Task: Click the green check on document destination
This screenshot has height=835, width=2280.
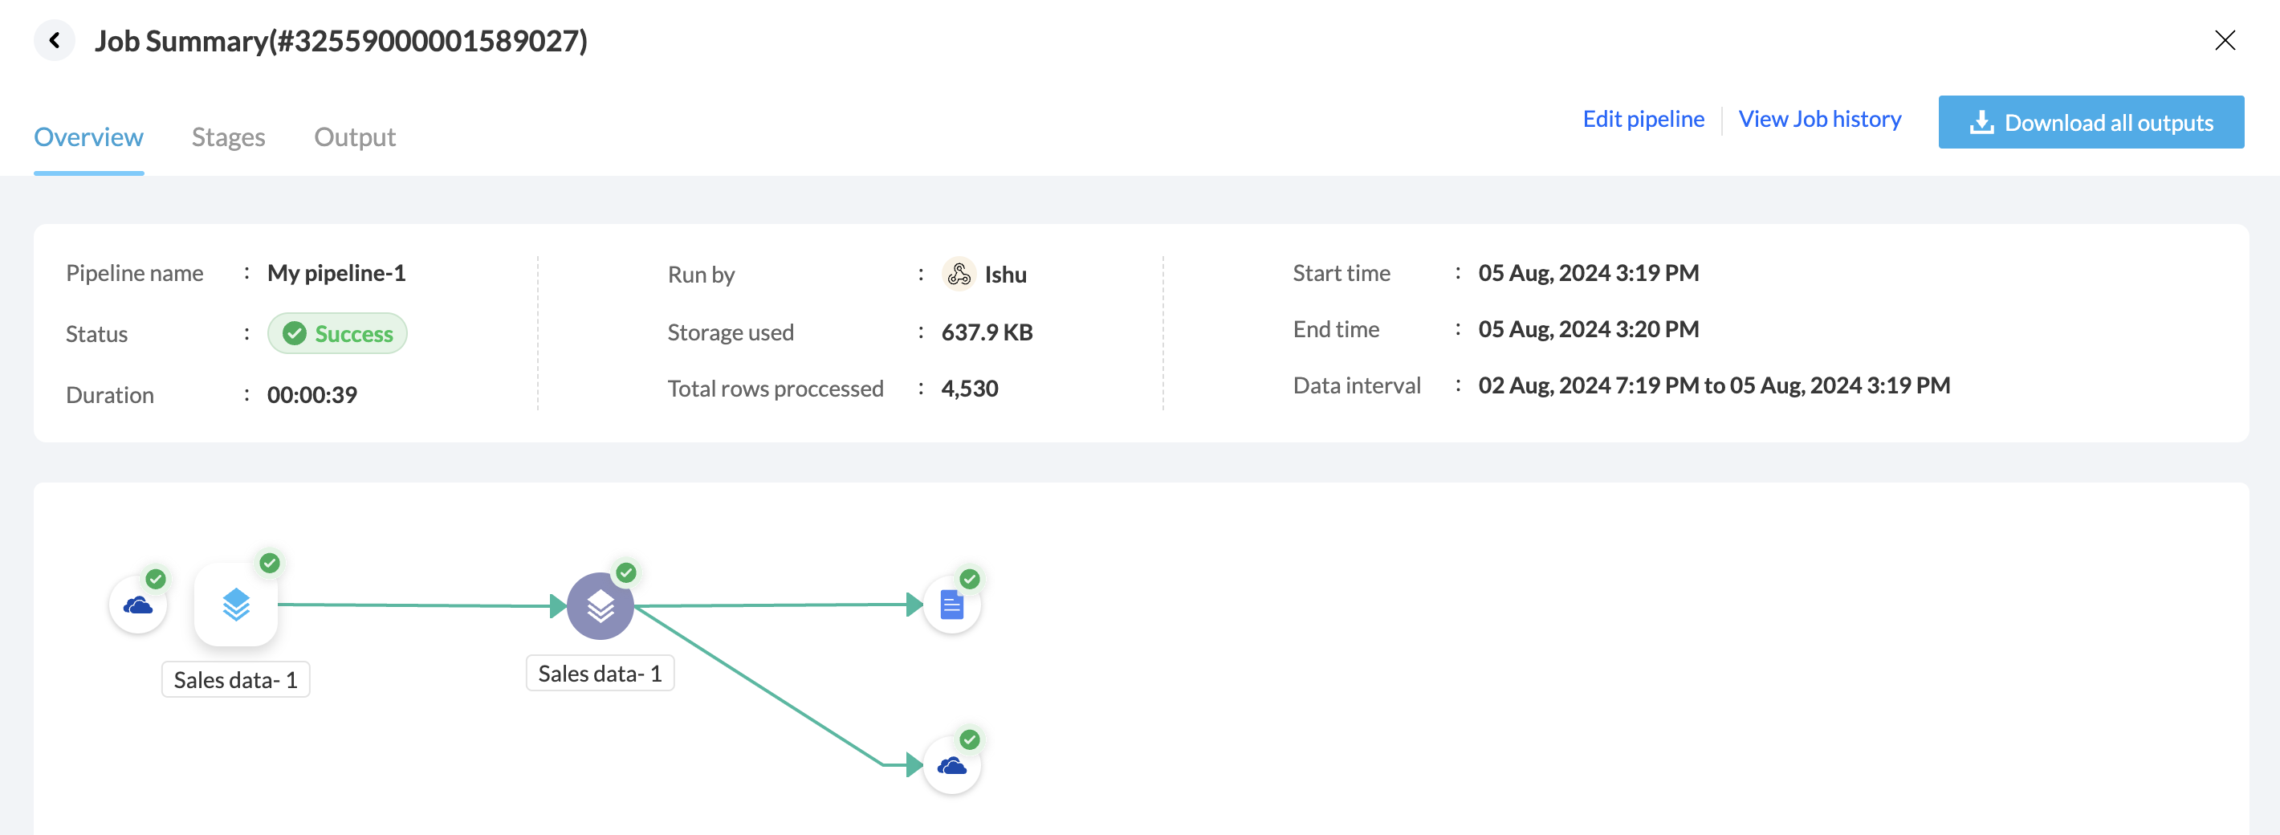Action: tap(970, 579)
